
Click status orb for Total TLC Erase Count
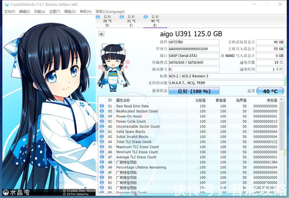pyautogui.click(x=102, y=142)
